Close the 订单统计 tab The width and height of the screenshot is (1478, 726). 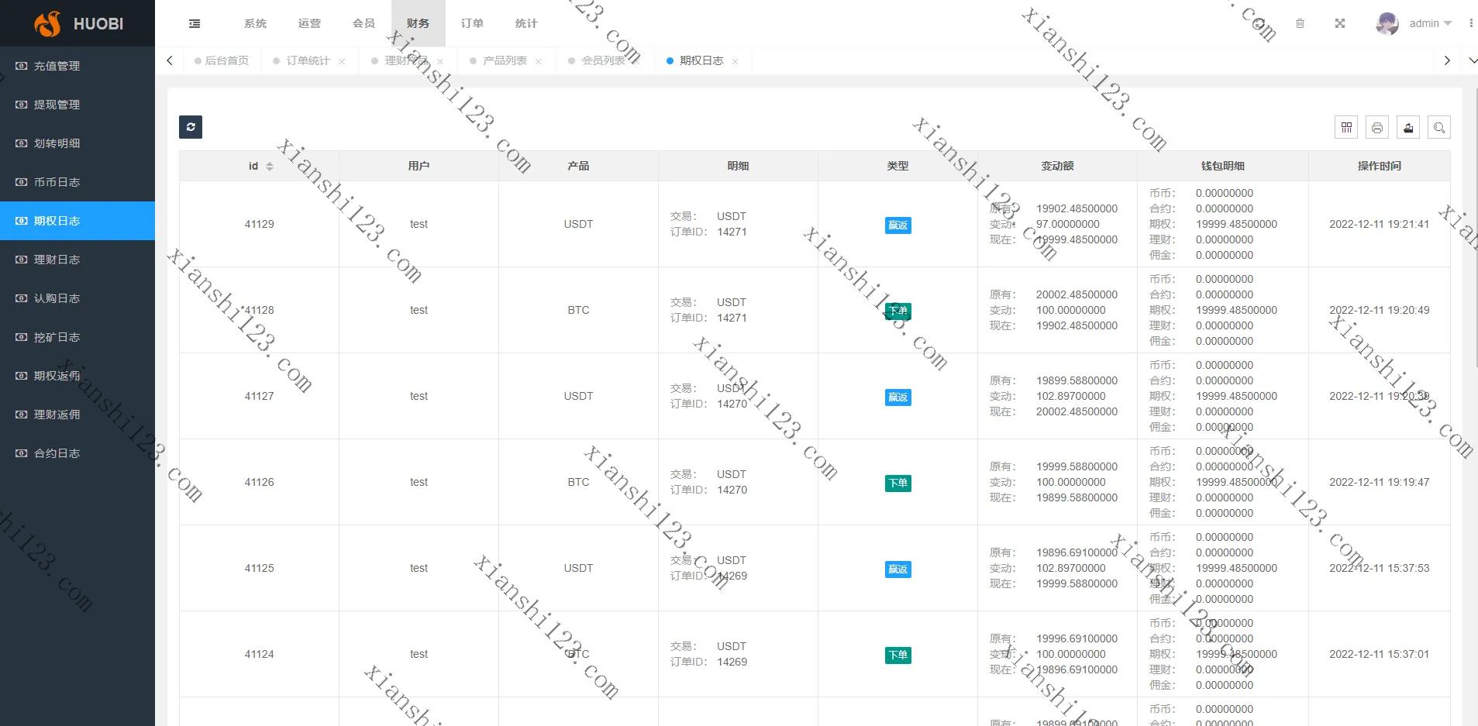coord(342,61)
